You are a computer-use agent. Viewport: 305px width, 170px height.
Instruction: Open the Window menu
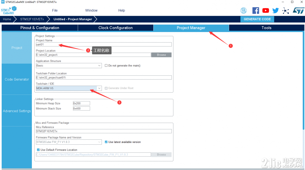(x=91, y=10)
